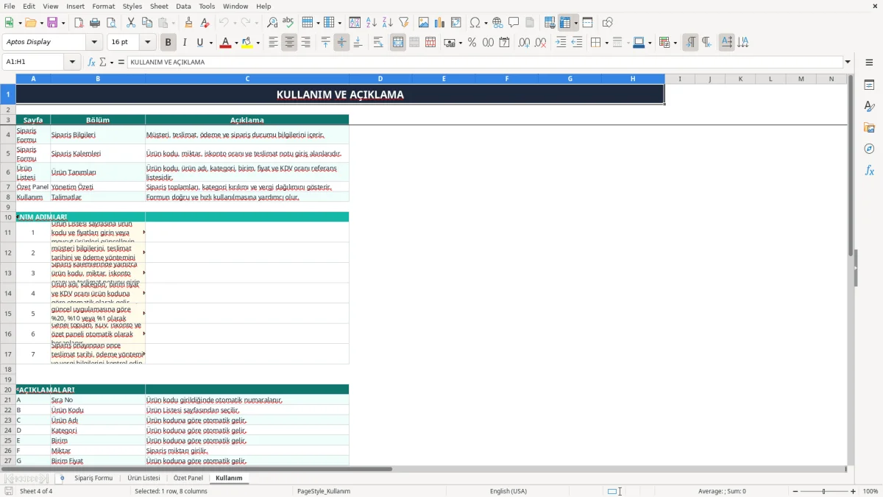Image resolution: width=883 pixels, height=497 pixels.
Task: Apply yellow background color swatch
Action: pyautogui.click(x=248, y=43)
